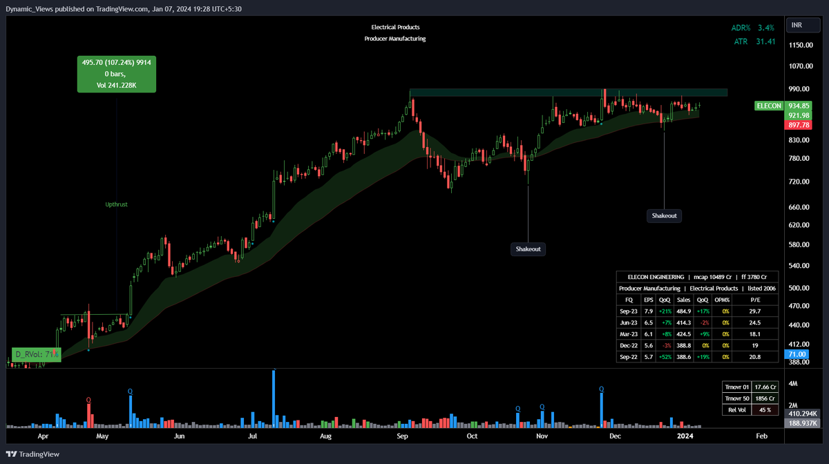Select the red 897.78 price label

pyautogui.click(x=799, y=125)
